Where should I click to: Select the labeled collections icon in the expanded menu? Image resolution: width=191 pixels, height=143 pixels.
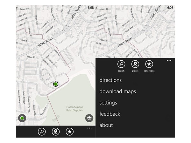point(149,64)
